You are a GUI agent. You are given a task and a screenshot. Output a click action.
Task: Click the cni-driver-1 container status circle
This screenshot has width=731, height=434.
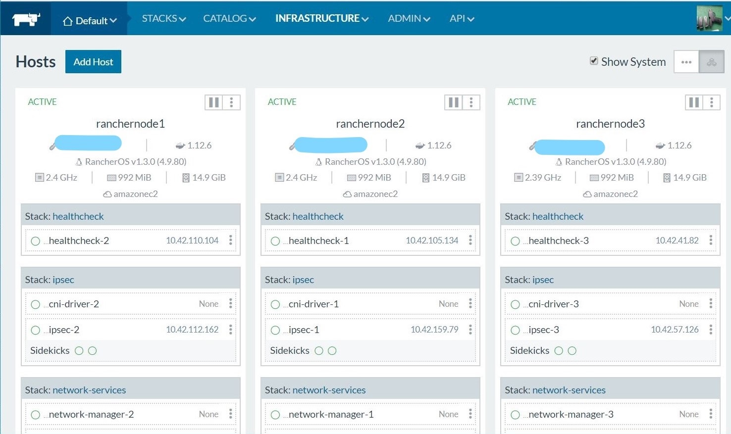(275, 304)
